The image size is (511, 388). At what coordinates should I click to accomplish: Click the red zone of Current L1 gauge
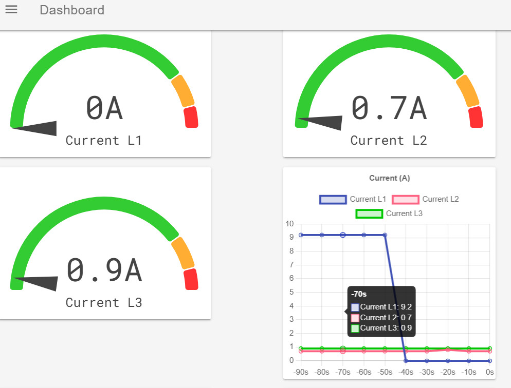tap(191, 117)
